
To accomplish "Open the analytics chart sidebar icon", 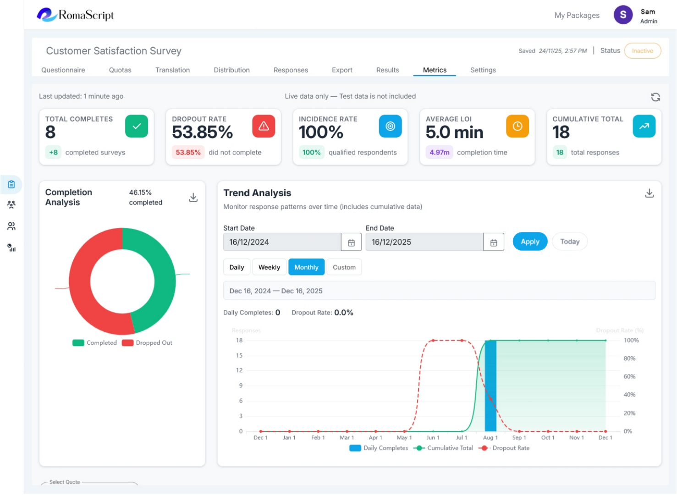I will pos(11,248).
